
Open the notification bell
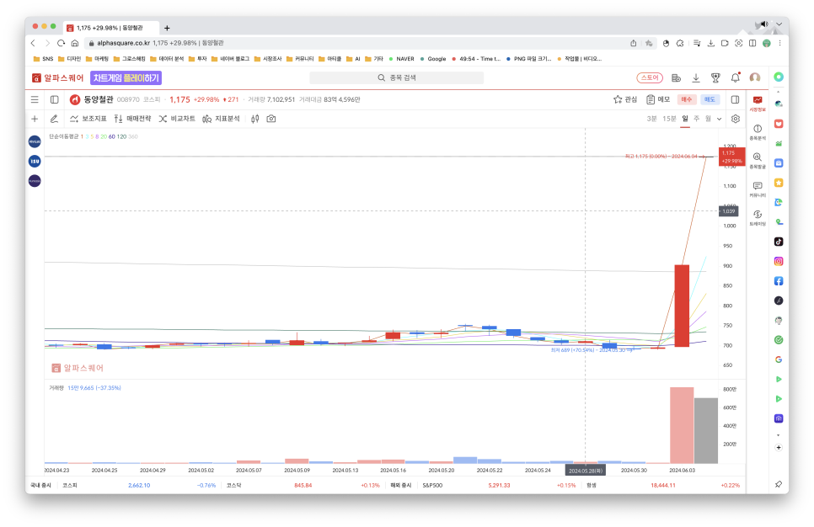click(x=735, y=77)
